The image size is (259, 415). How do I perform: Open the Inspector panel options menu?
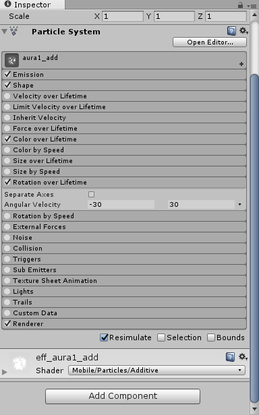(x=252, y=6)
